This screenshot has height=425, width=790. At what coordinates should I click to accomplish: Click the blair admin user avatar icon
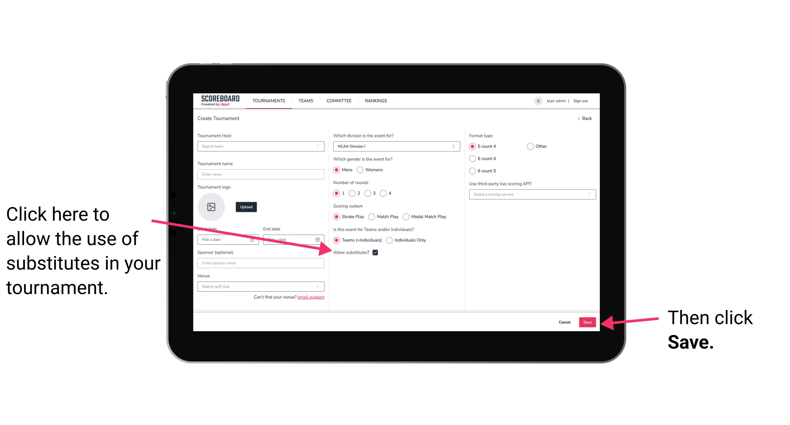point(538,101)
